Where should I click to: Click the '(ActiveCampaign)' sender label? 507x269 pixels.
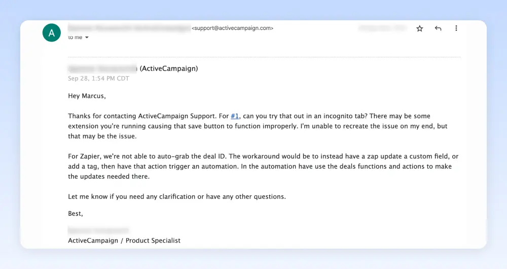(169, 69)
